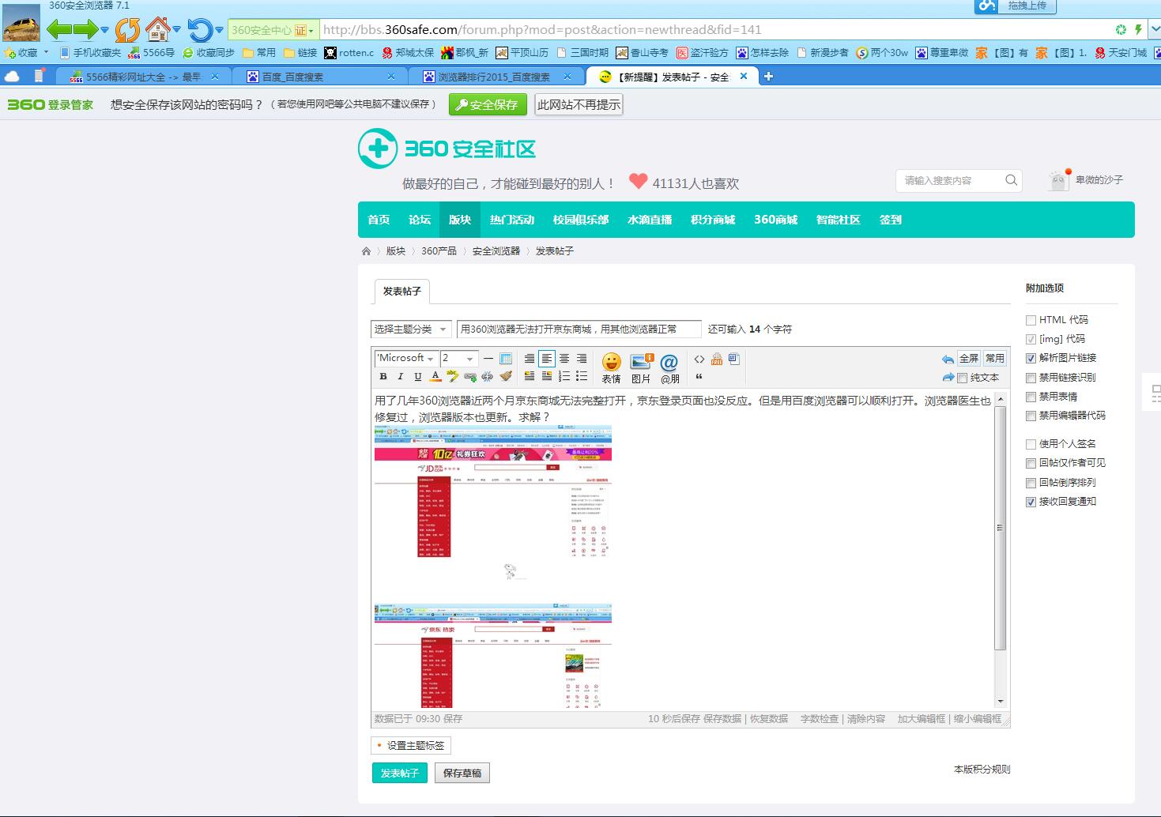
Task: Undo the last edit in the editor
Action: pyautogui.click(x=948, y=359)
